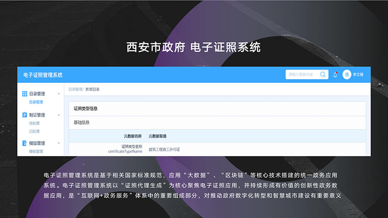Click the username 李文倩
388x218 pixels.
click(359, 75)
